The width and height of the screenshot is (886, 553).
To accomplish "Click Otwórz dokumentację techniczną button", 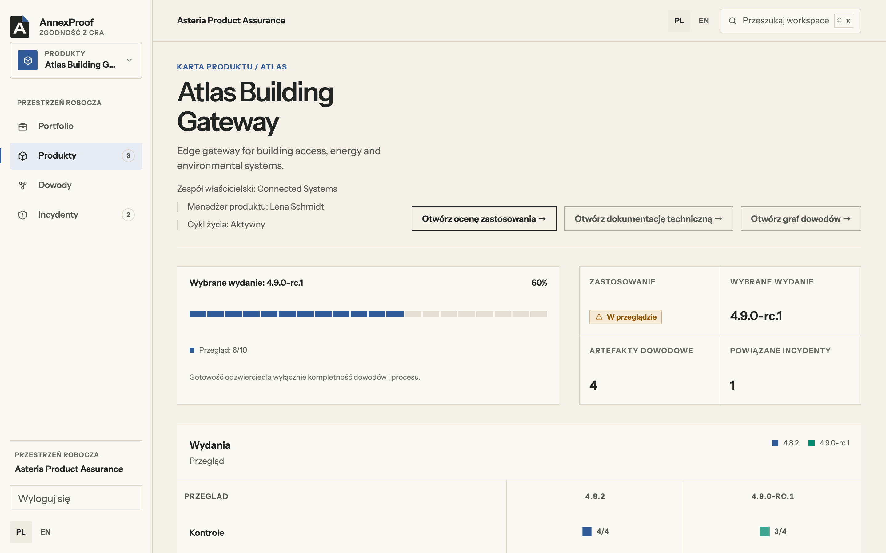I will pos(649,219).
